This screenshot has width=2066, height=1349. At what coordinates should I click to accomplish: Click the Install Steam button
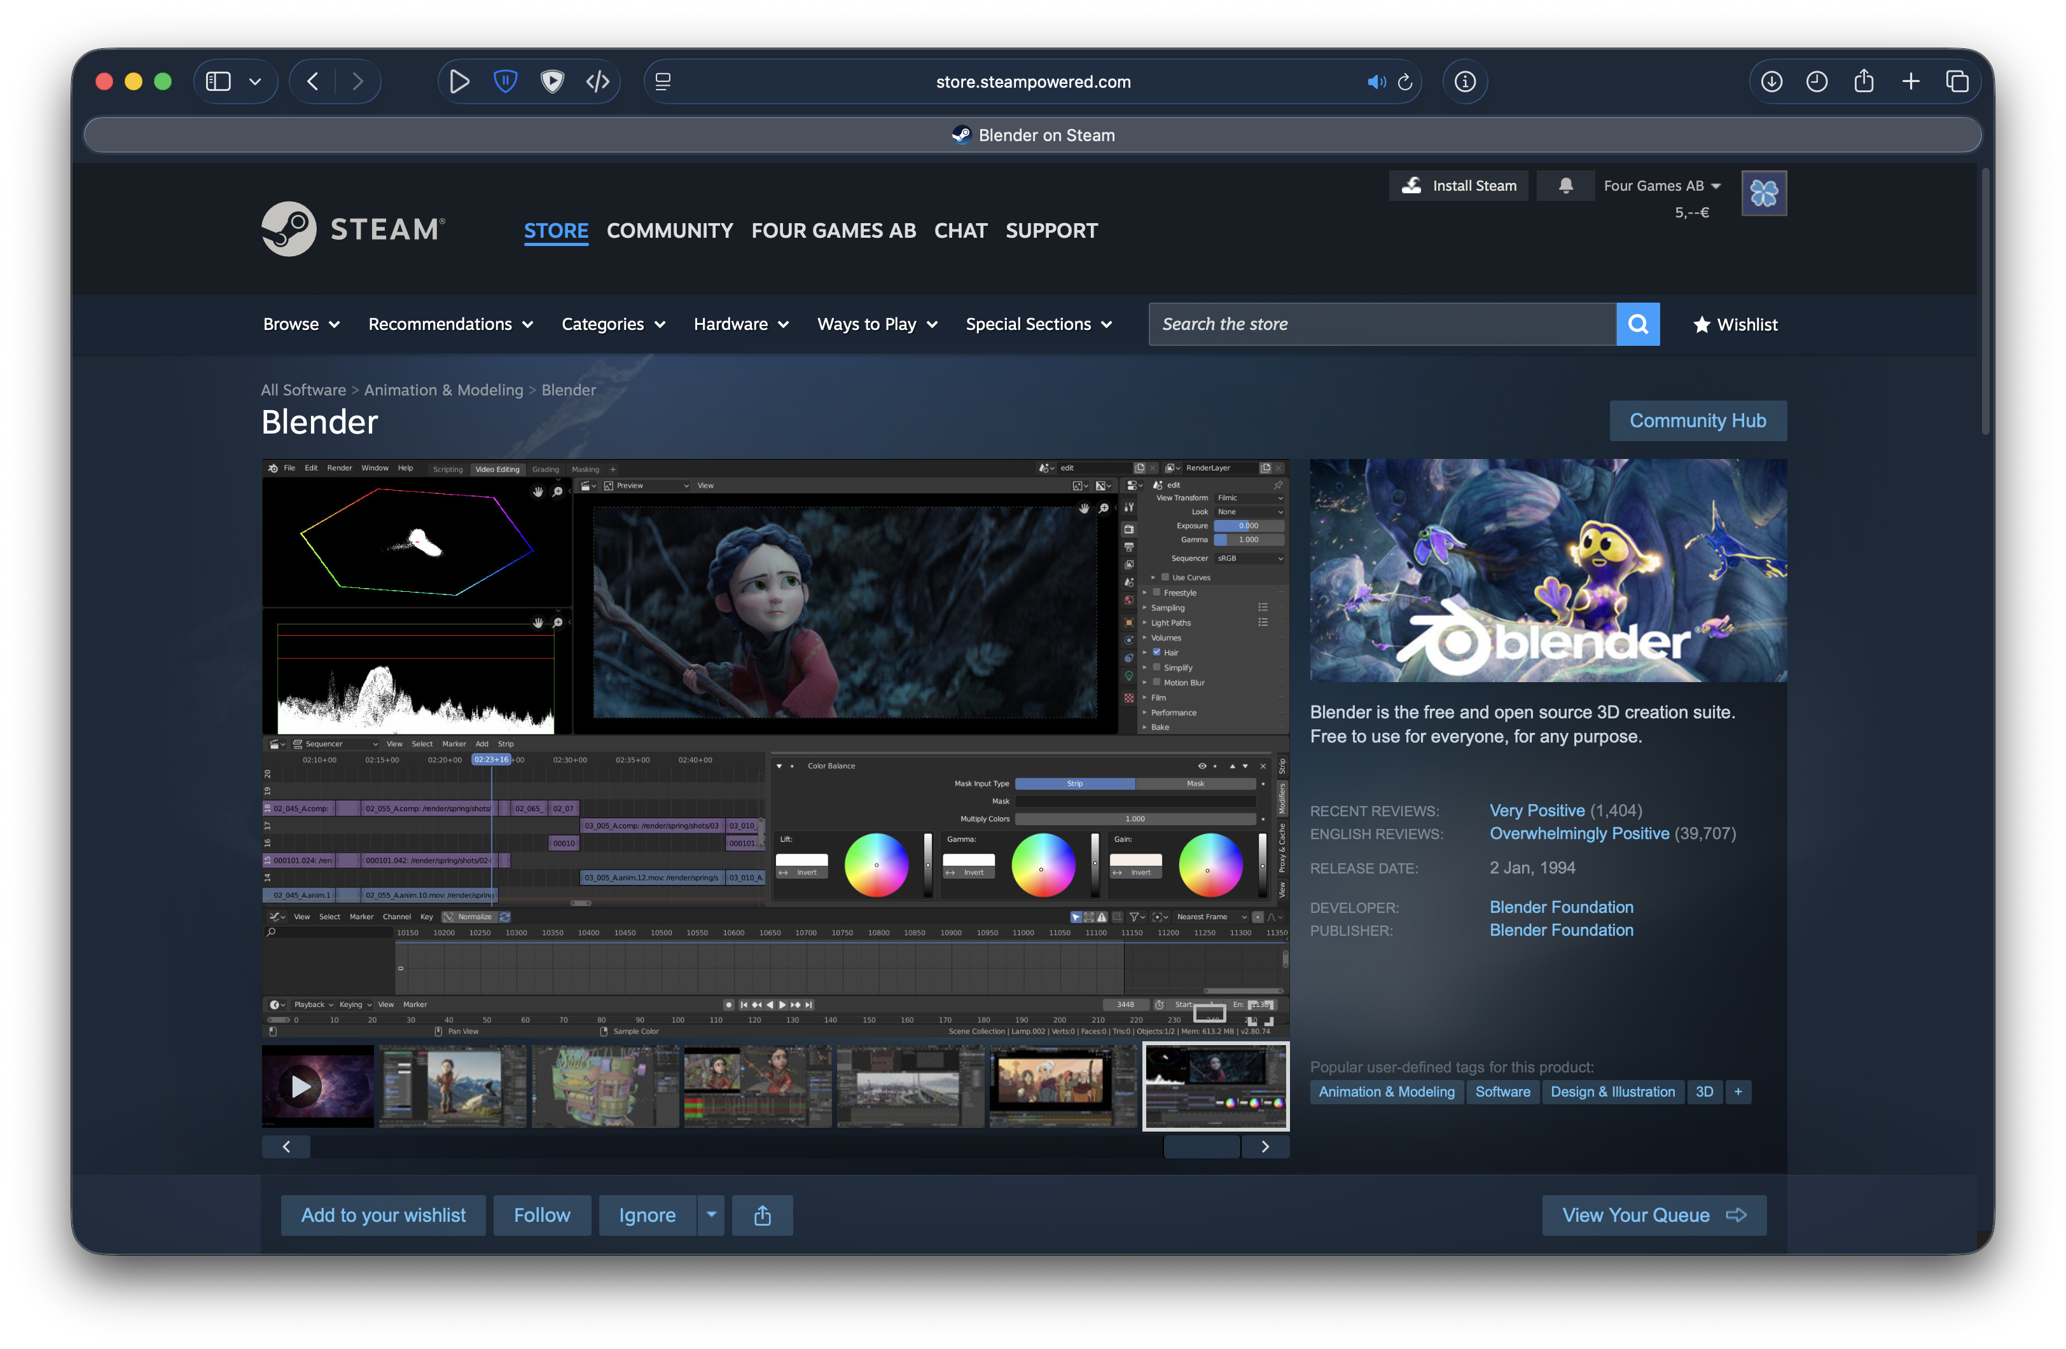pyautogui.click(x=1459, y=186)
